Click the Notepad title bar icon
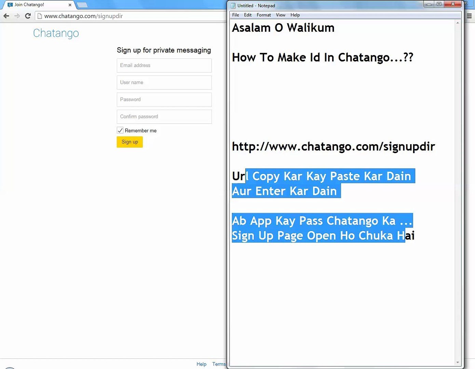Screen dimensions: 475x369 233,5
